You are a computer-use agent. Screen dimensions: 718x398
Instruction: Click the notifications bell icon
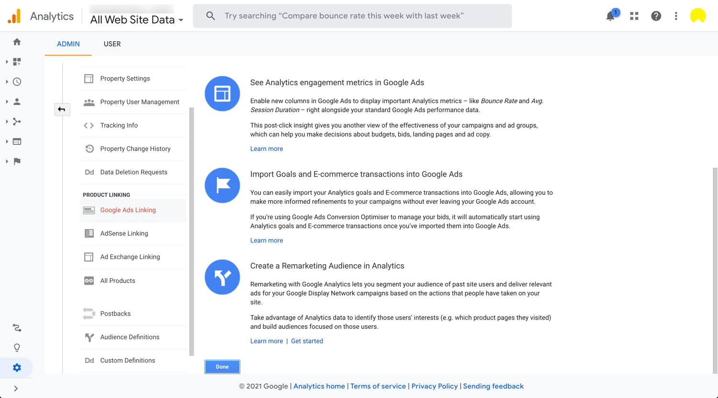[x=611, y=16]
